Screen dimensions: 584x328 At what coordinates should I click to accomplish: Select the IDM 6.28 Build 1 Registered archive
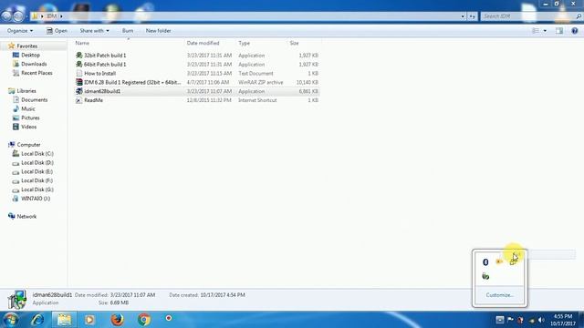pyautogui.click(x=197, y=82)
